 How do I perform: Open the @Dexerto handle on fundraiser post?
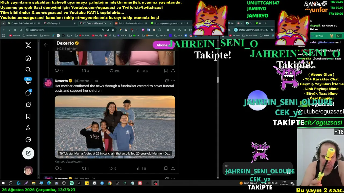[x=81, y=81]
